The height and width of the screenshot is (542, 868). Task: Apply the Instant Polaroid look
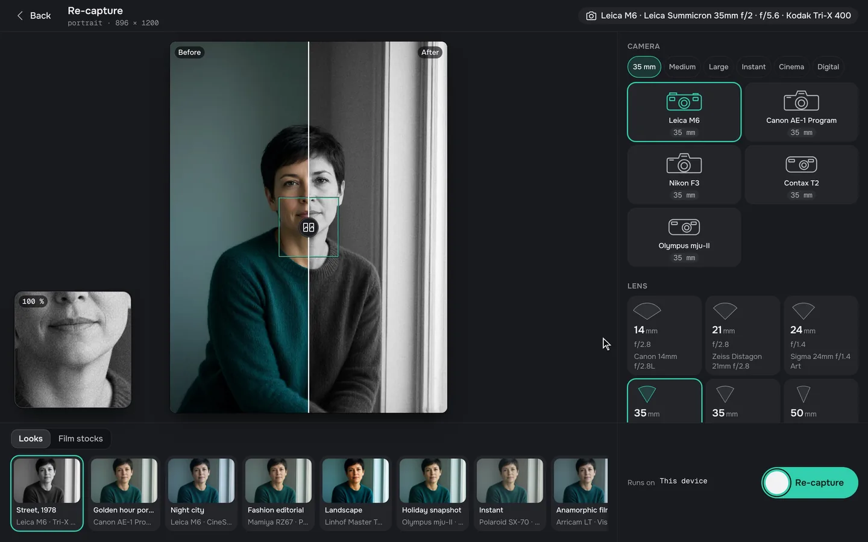510,494
